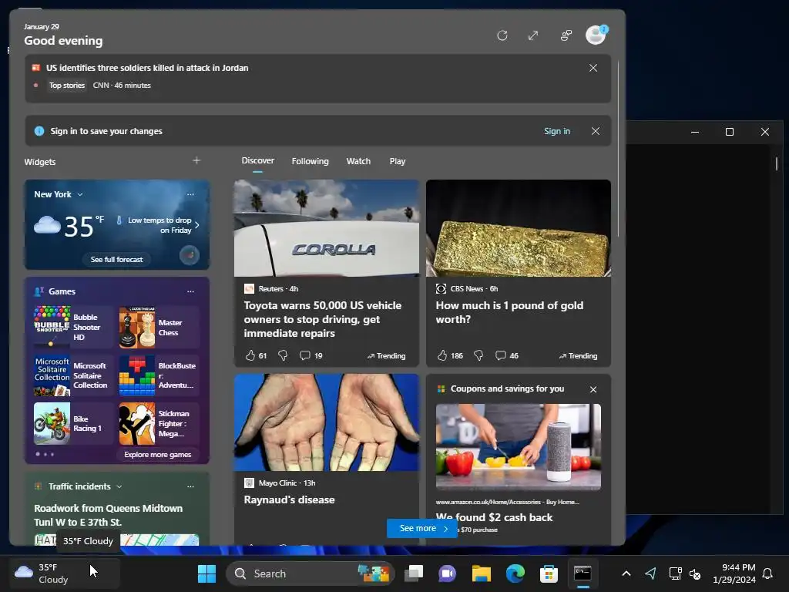Click the location arrow tray icon
The width and height of the screenshot is (789, 592).
coord(650,573)
